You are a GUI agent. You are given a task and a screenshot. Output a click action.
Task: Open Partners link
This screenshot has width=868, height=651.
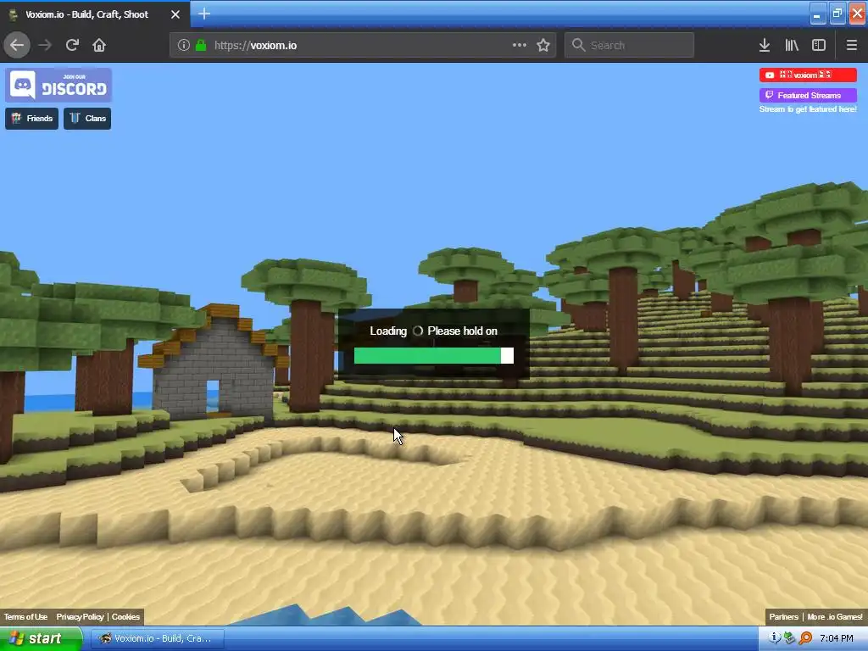[783, 617]
